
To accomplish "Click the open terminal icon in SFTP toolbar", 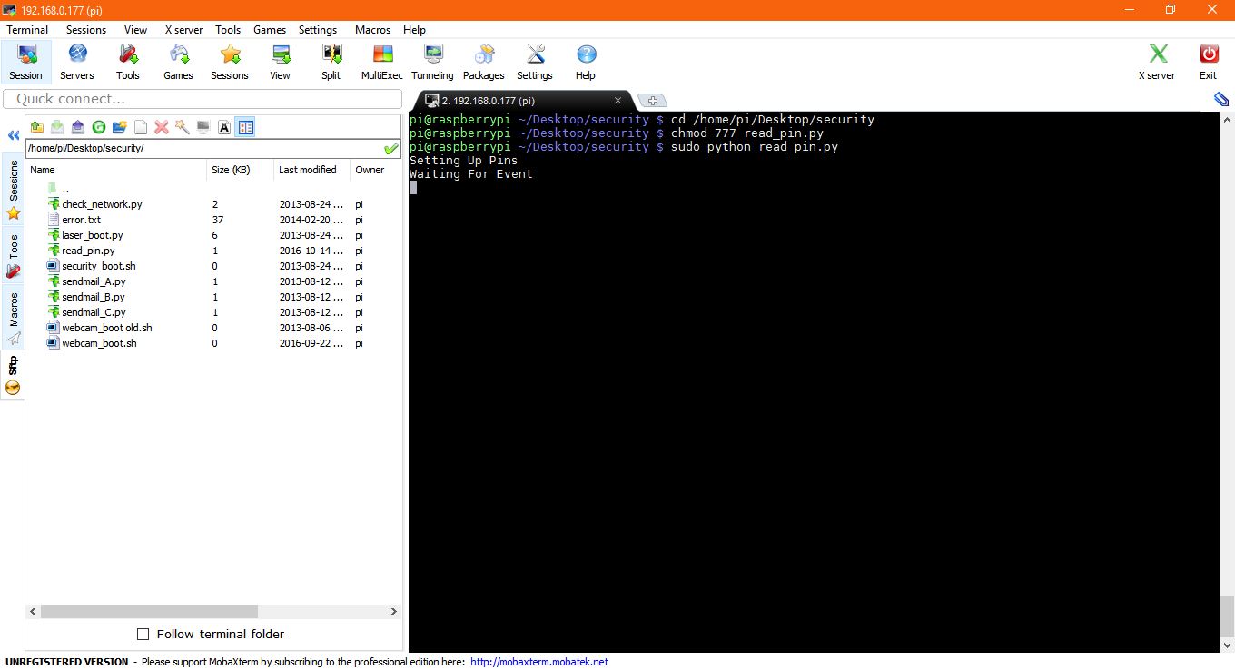I will (203, 127).
